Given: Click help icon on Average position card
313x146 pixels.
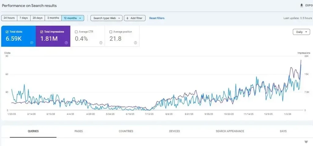Looking at the screenshot, I should pos(135,43).
